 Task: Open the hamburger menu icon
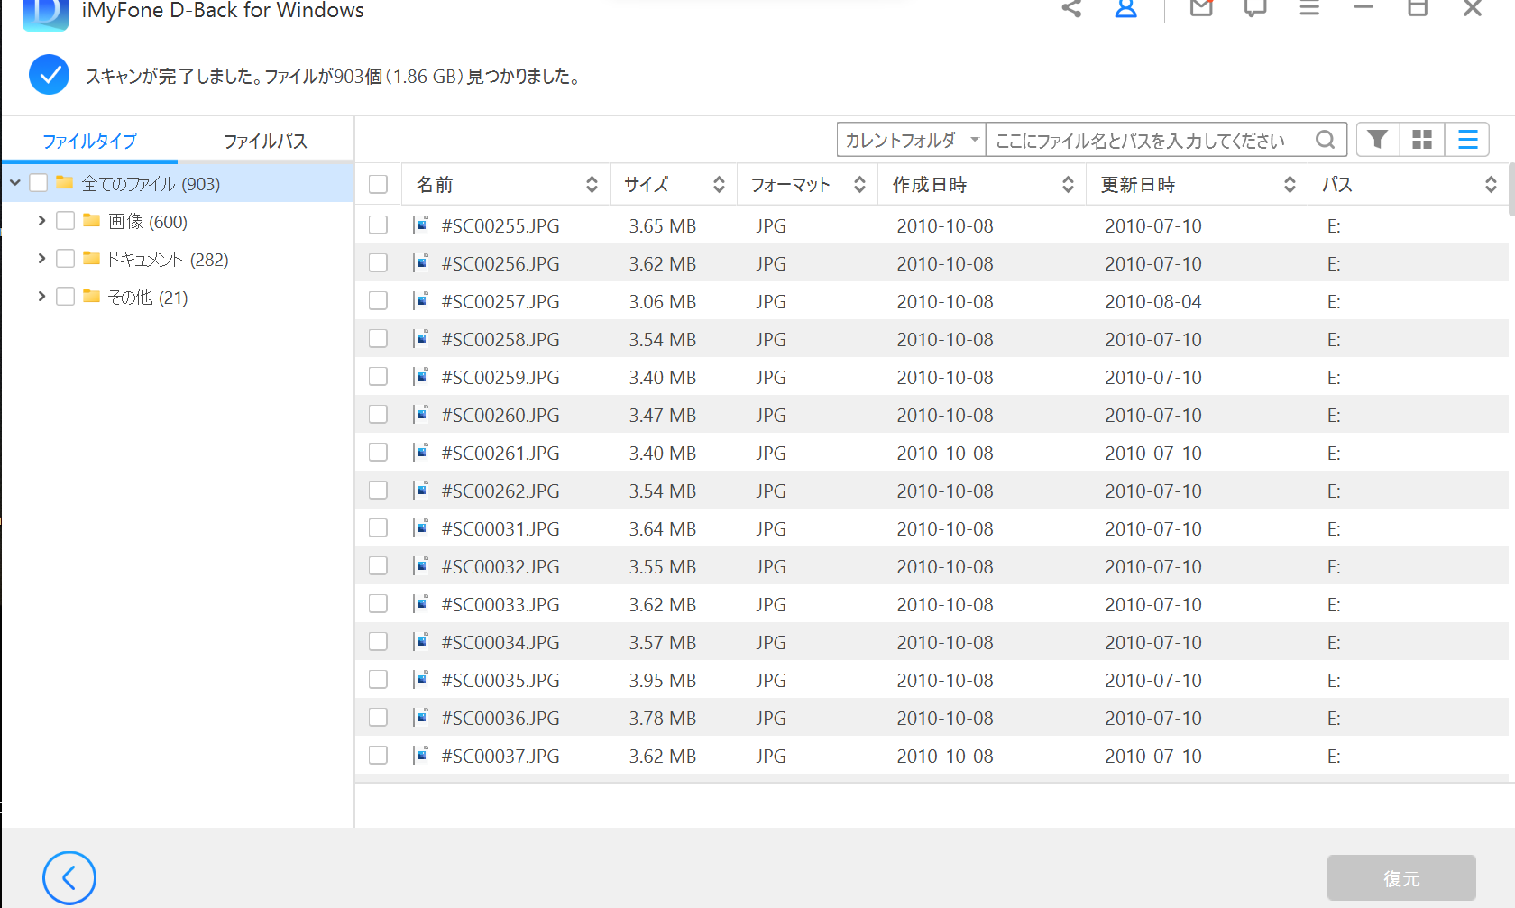1309,9
